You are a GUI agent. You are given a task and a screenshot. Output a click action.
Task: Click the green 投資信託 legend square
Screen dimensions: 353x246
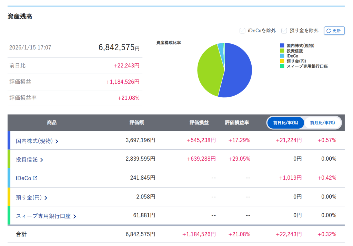pyautogui.click(x=282, y=51)
